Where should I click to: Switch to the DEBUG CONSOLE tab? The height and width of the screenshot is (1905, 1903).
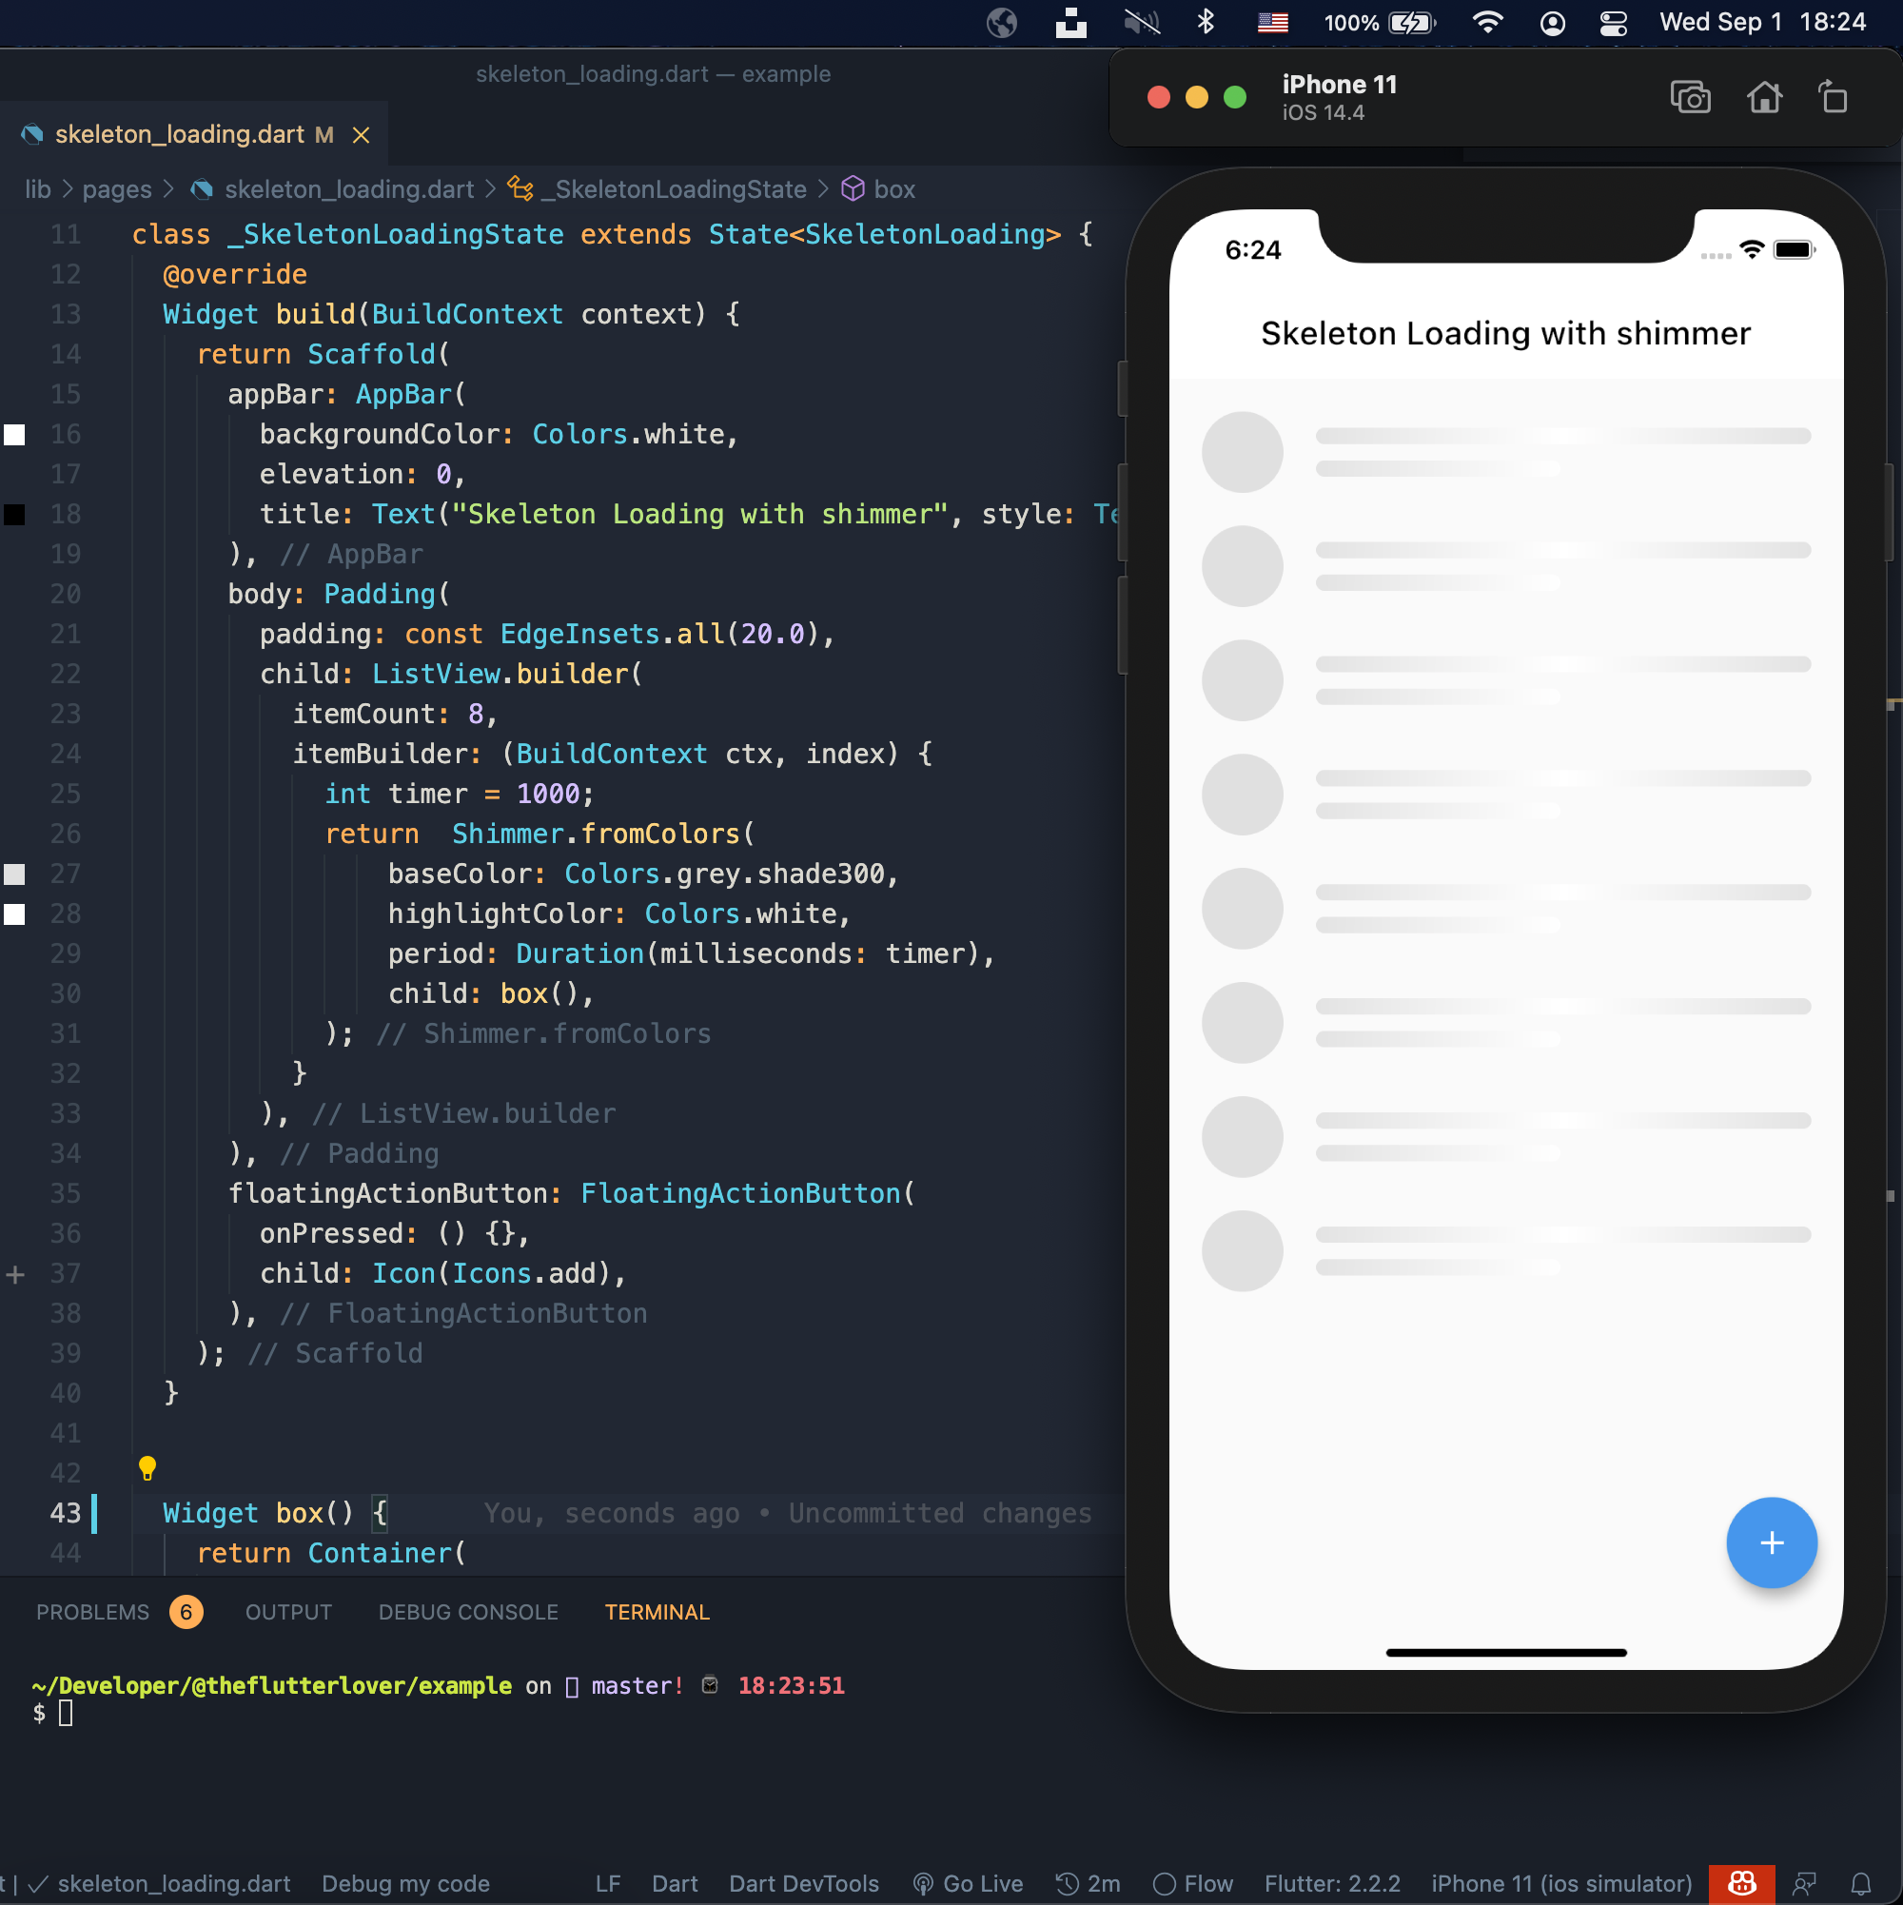[468, 1612]
